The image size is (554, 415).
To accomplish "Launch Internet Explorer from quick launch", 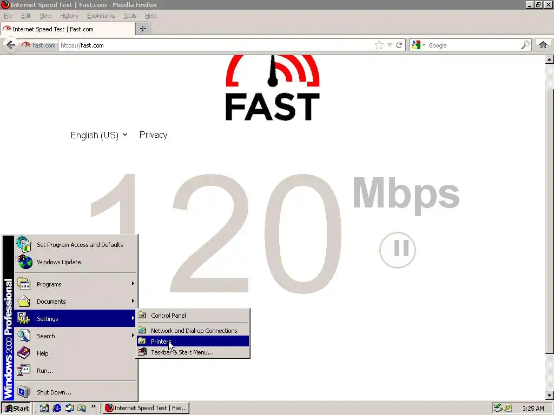I will 57,409.
